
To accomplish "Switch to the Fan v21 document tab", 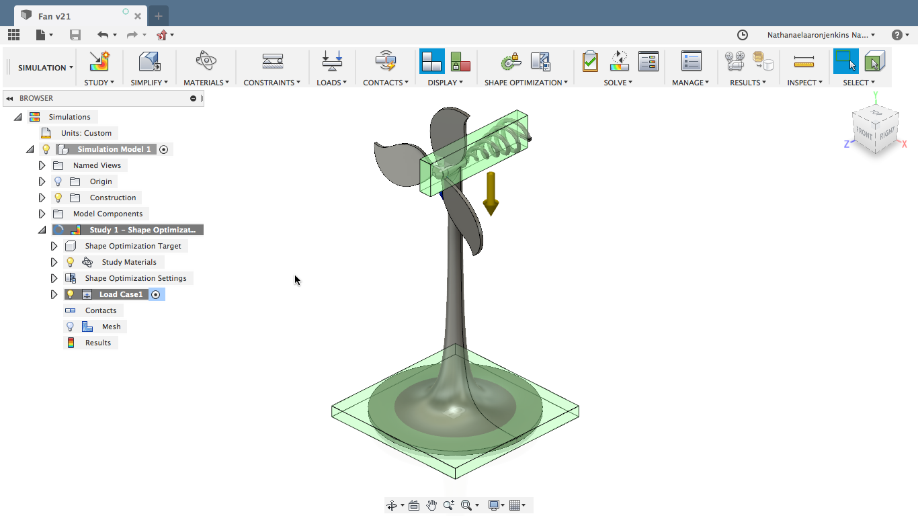I will (x=79, y=16).
